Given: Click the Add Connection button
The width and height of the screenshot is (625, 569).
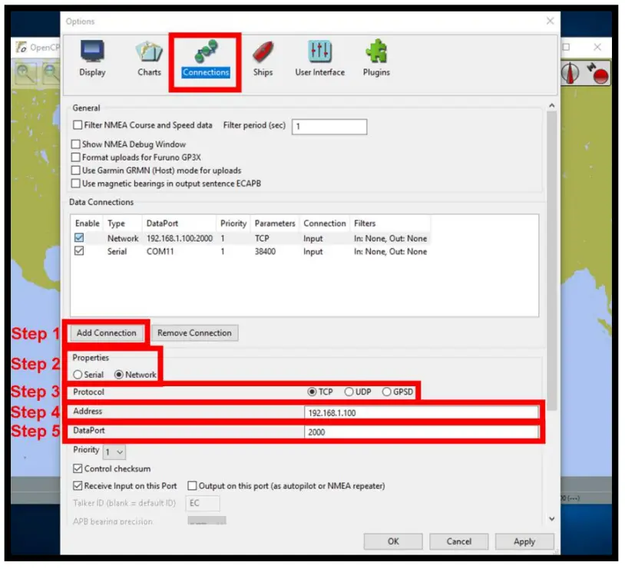Looking at the screenshot, I should 107,333.
